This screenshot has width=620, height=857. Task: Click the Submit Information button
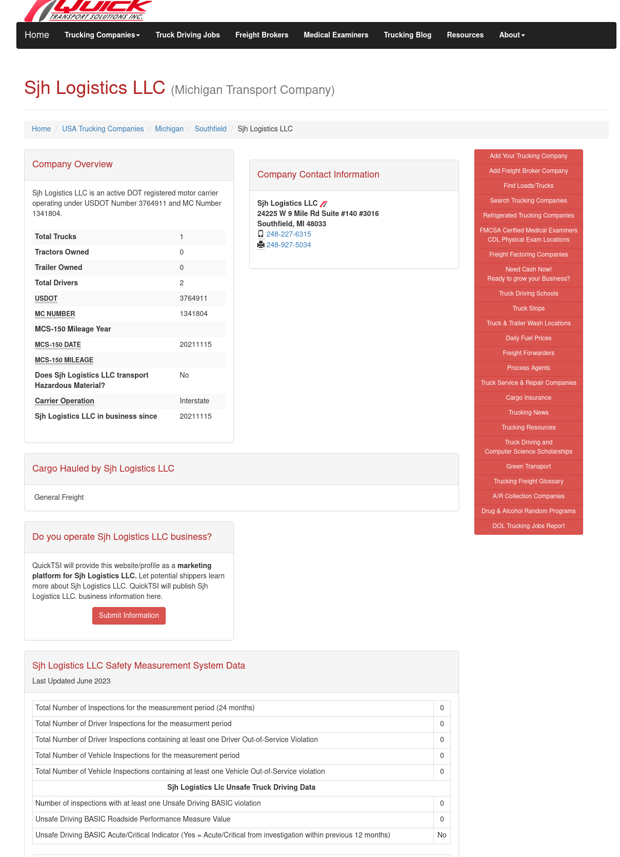(x=129, y=616)
